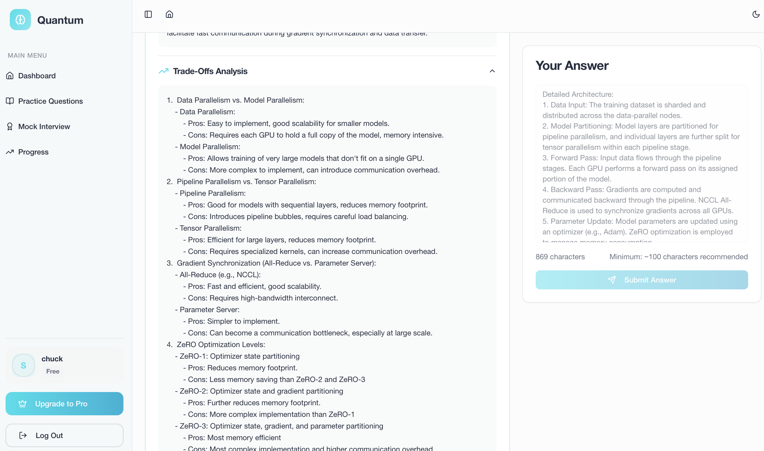Click chuck's avatar circle
Screen dimensions: 764x451
[x=23, y=365]
